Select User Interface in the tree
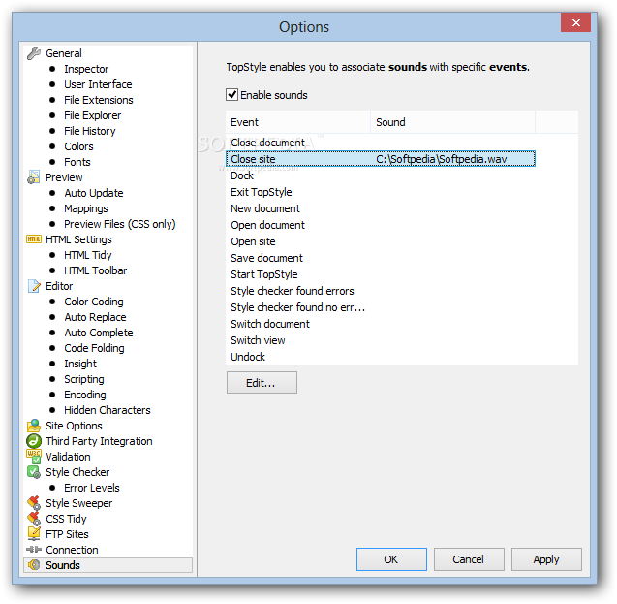 pos(98,84)
